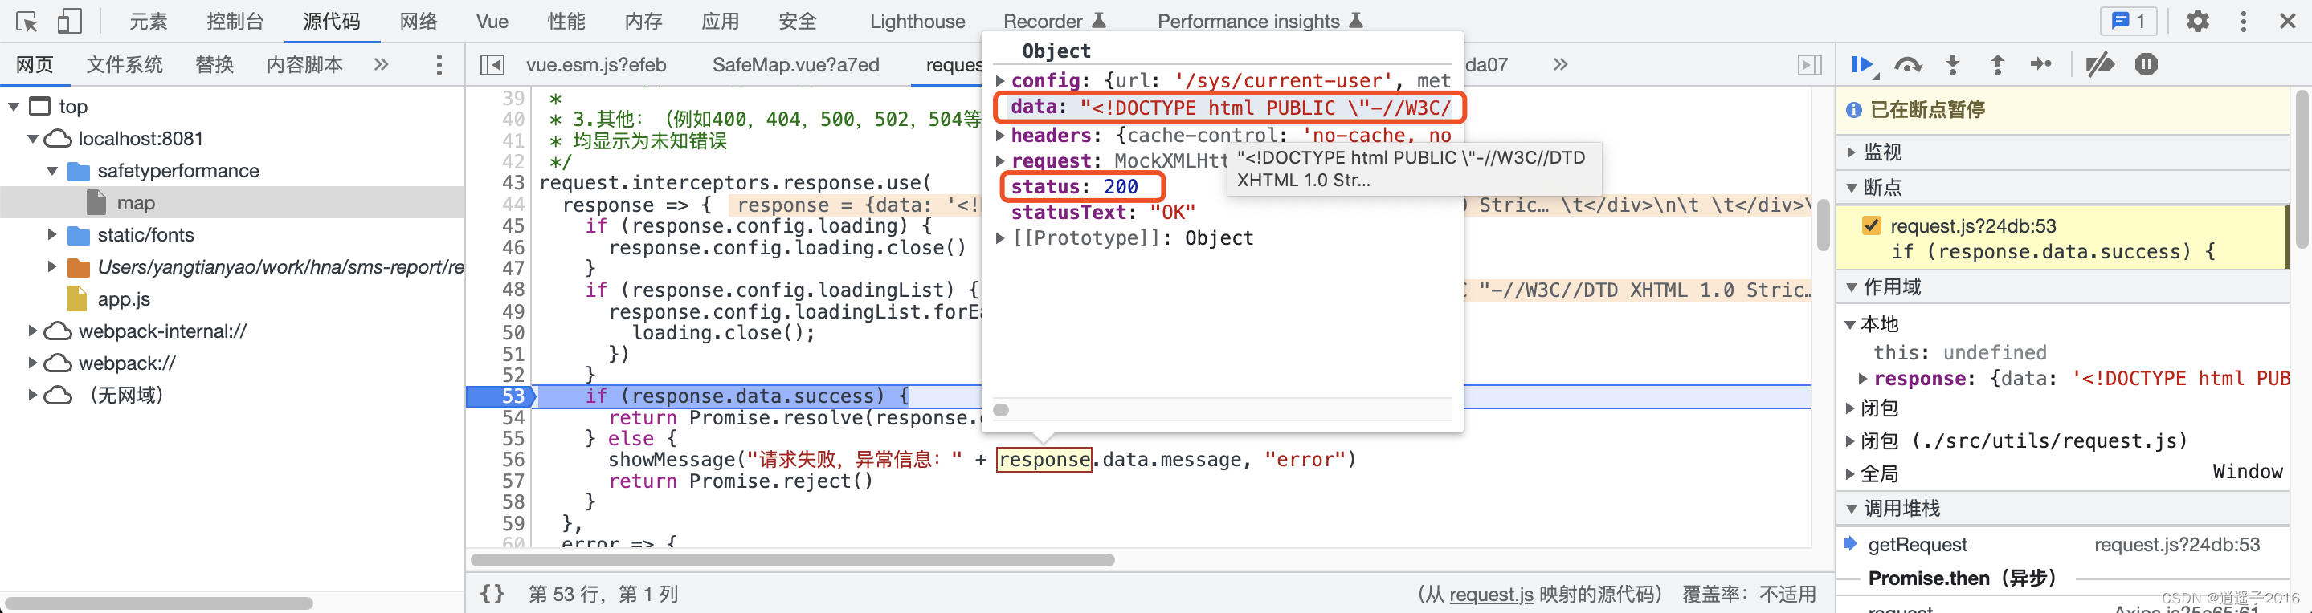Image resolution: width=2312 pixels, height=613 pixels.
Task: Open the DevTools three-dot customize menu
Action: click(2243, 21)
